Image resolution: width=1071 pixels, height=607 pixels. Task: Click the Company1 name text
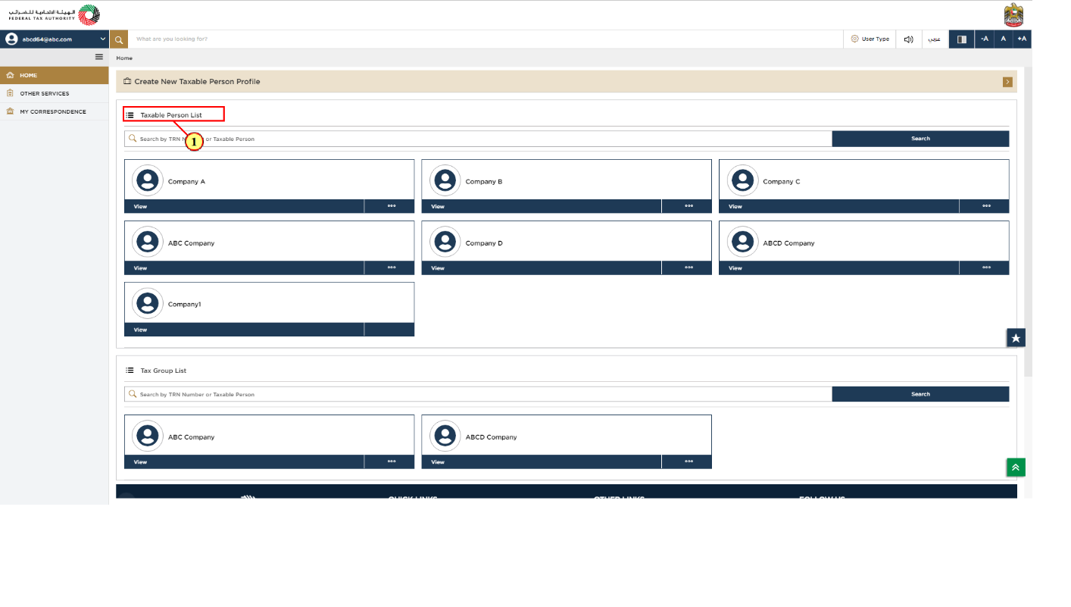(184, 304)
